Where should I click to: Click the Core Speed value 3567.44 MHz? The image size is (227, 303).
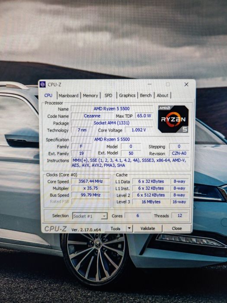click(90, 181)
